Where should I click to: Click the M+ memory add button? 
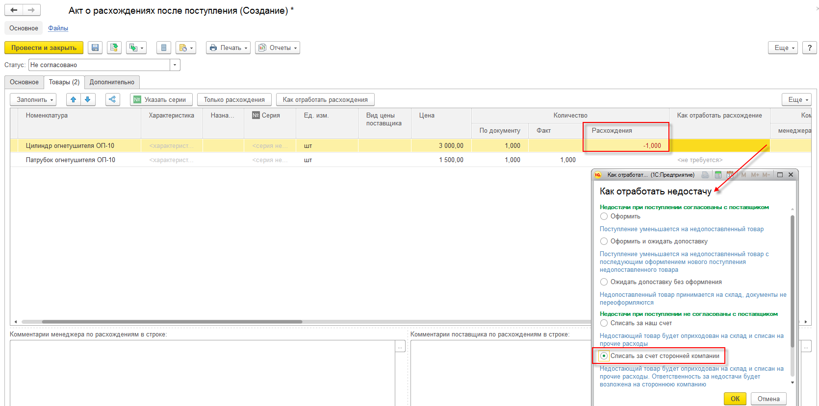pyautogui.click(x=755, y=175)
